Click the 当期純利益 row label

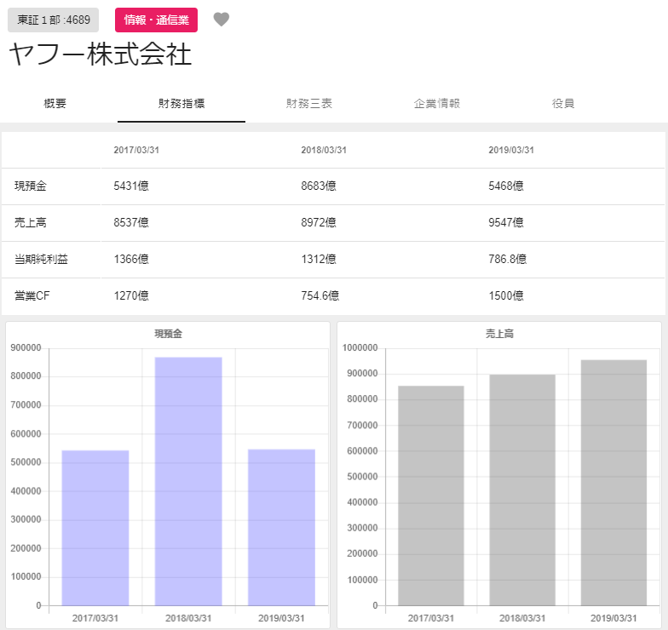41,259
